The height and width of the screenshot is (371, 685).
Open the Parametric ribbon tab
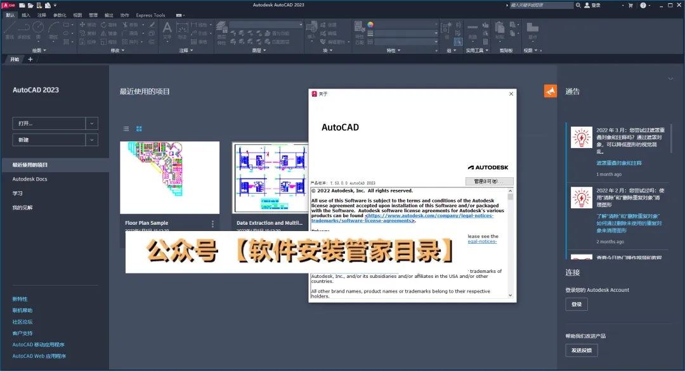point(60,15)
